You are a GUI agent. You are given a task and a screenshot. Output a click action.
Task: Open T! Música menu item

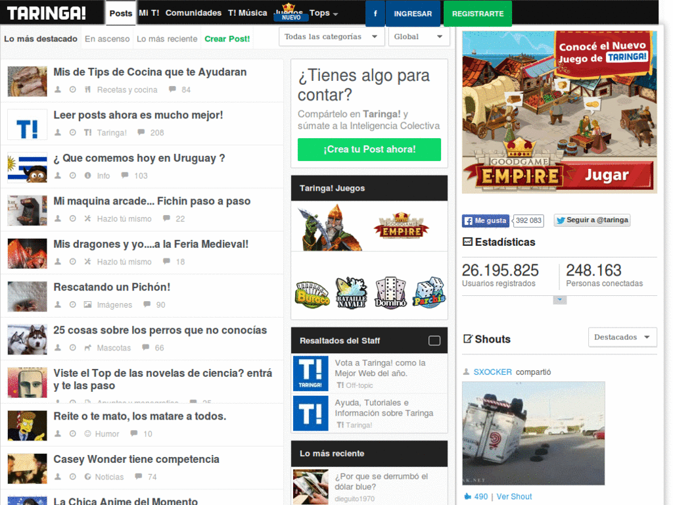tap(247, 13)
